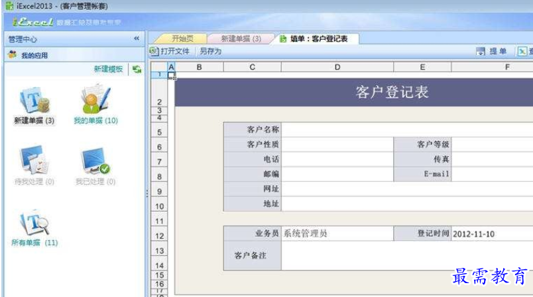Click the 登记时间 label cell
The height and width of the screenshot is (297, 533).
422,233
